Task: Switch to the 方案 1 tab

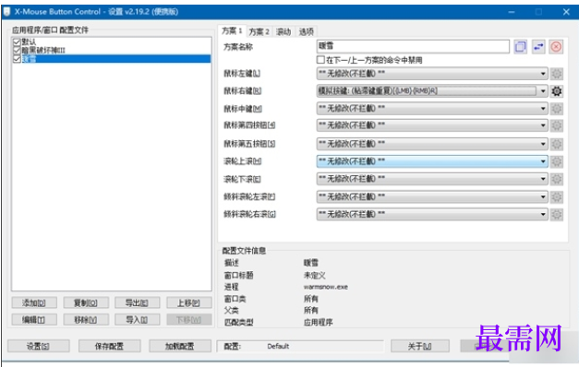Action: click(232, 31)
